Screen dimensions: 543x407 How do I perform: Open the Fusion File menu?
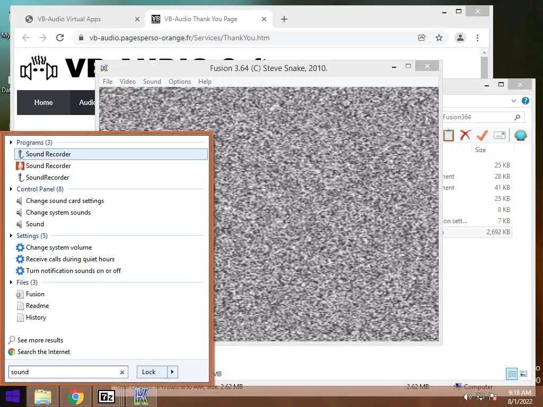coord(108,82)
